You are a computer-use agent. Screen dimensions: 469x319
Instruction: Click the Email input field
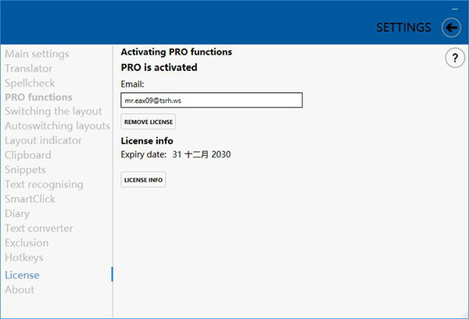click(211, 101)
